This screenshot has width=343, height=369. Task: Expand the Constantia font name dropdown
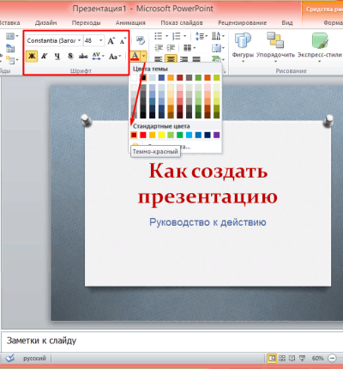pos(79,40)
